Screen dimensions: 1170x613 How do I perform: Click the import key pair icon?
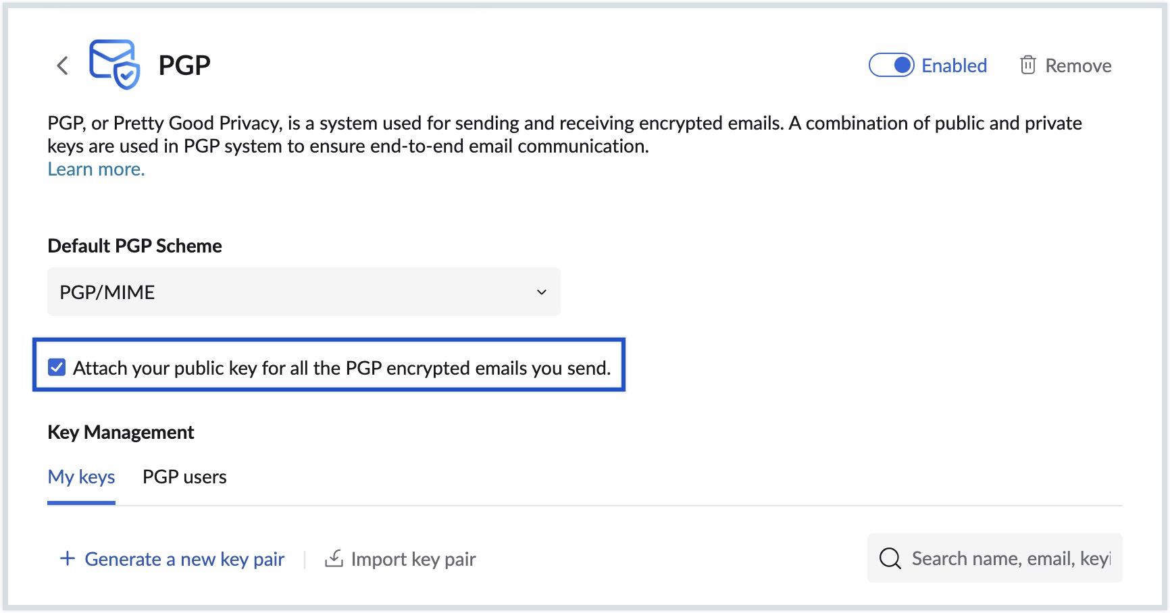pos(334,558)
